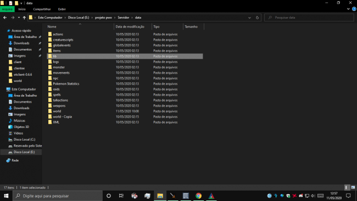The image size is (357, 201).
Task: Select the world folder in file list
Action: (57, 111)
